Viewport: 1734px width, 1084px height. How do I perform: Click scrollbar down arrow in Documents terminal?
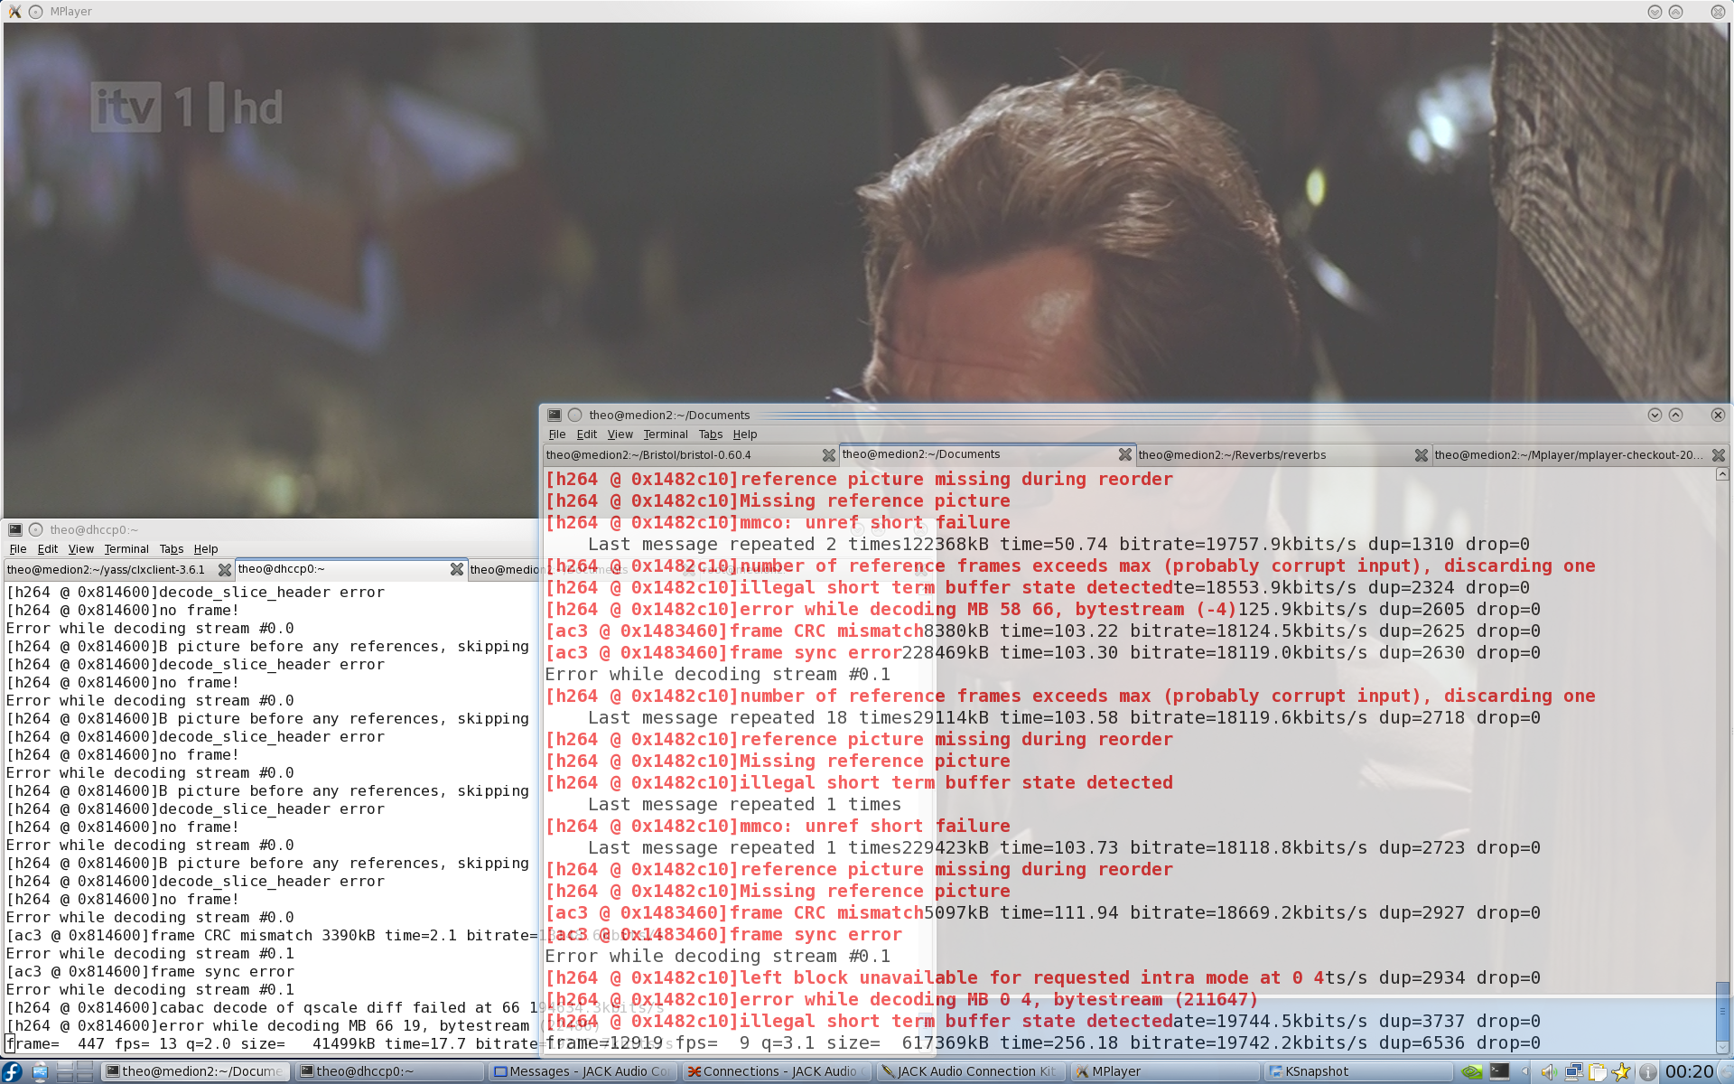pos(1722,1048)
